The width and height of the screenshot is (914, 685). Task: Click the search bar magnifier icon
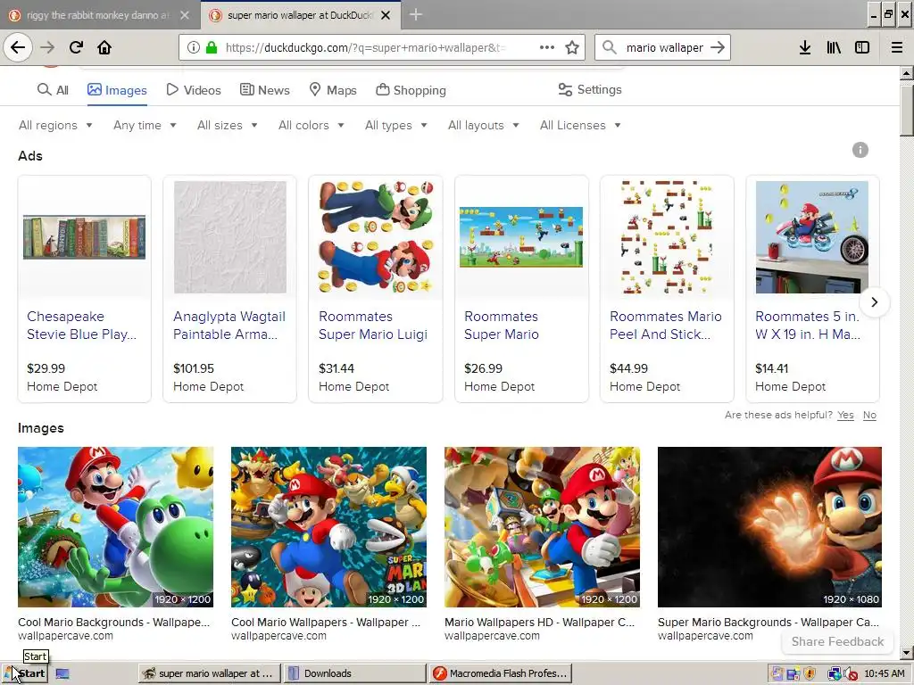(609, 47)
